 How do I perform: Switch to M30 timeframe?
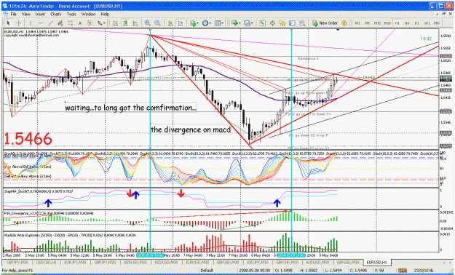coord(387,23)
